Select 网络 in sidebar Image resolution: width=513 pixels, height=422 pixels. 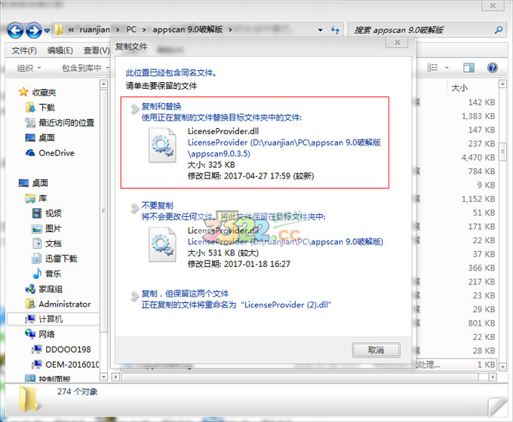(x=47, y=334)
